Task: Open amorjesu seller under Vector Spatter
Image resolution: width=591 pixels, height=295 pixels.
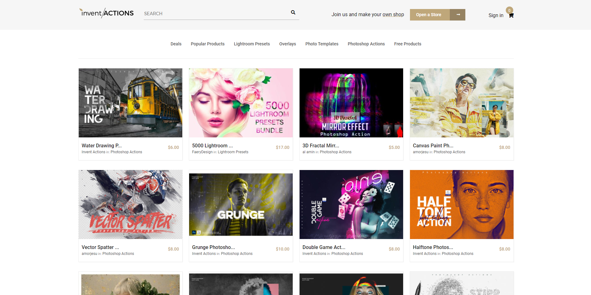Action: coord(89,254)
